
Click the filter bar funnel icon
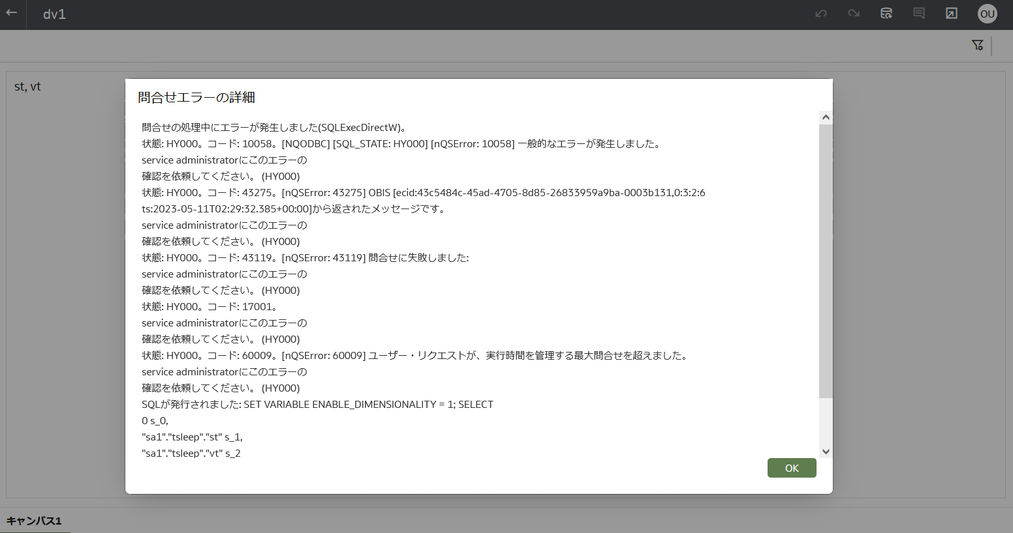(x=977, y=45)
